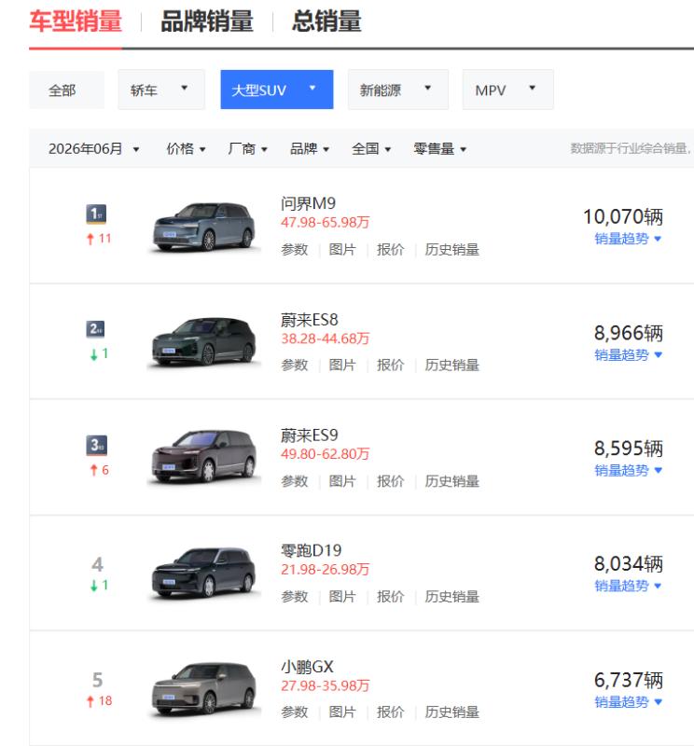Screen dimensions: 694x746
Task: Open 图片 for 小鹏GX
Action: click(x=342, y=712)
